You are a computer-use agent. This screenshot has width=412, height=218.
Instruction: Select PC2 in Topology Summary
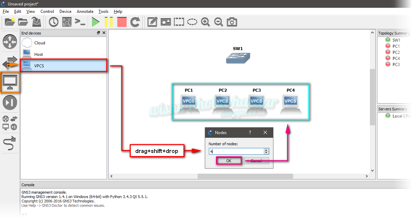(x=396, y=52)
